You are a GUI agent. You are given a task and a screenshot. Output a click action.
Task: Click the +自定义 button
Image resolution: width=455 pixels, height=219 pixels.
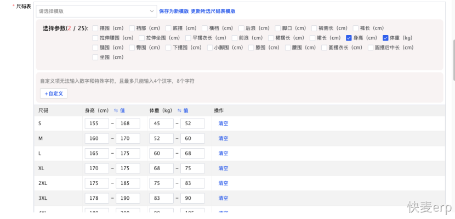(54, 94)
